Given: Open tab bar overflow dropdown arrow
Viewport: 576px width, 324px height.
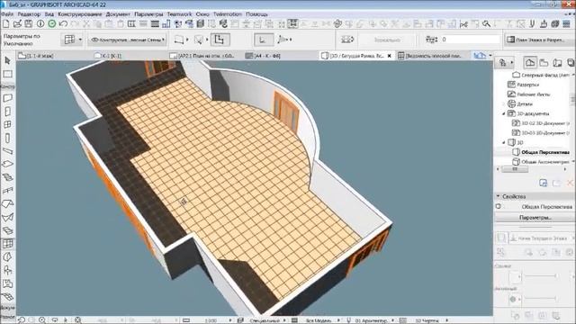Looking at the screenshot, I should pyautogui.click(x=490, y=56).
